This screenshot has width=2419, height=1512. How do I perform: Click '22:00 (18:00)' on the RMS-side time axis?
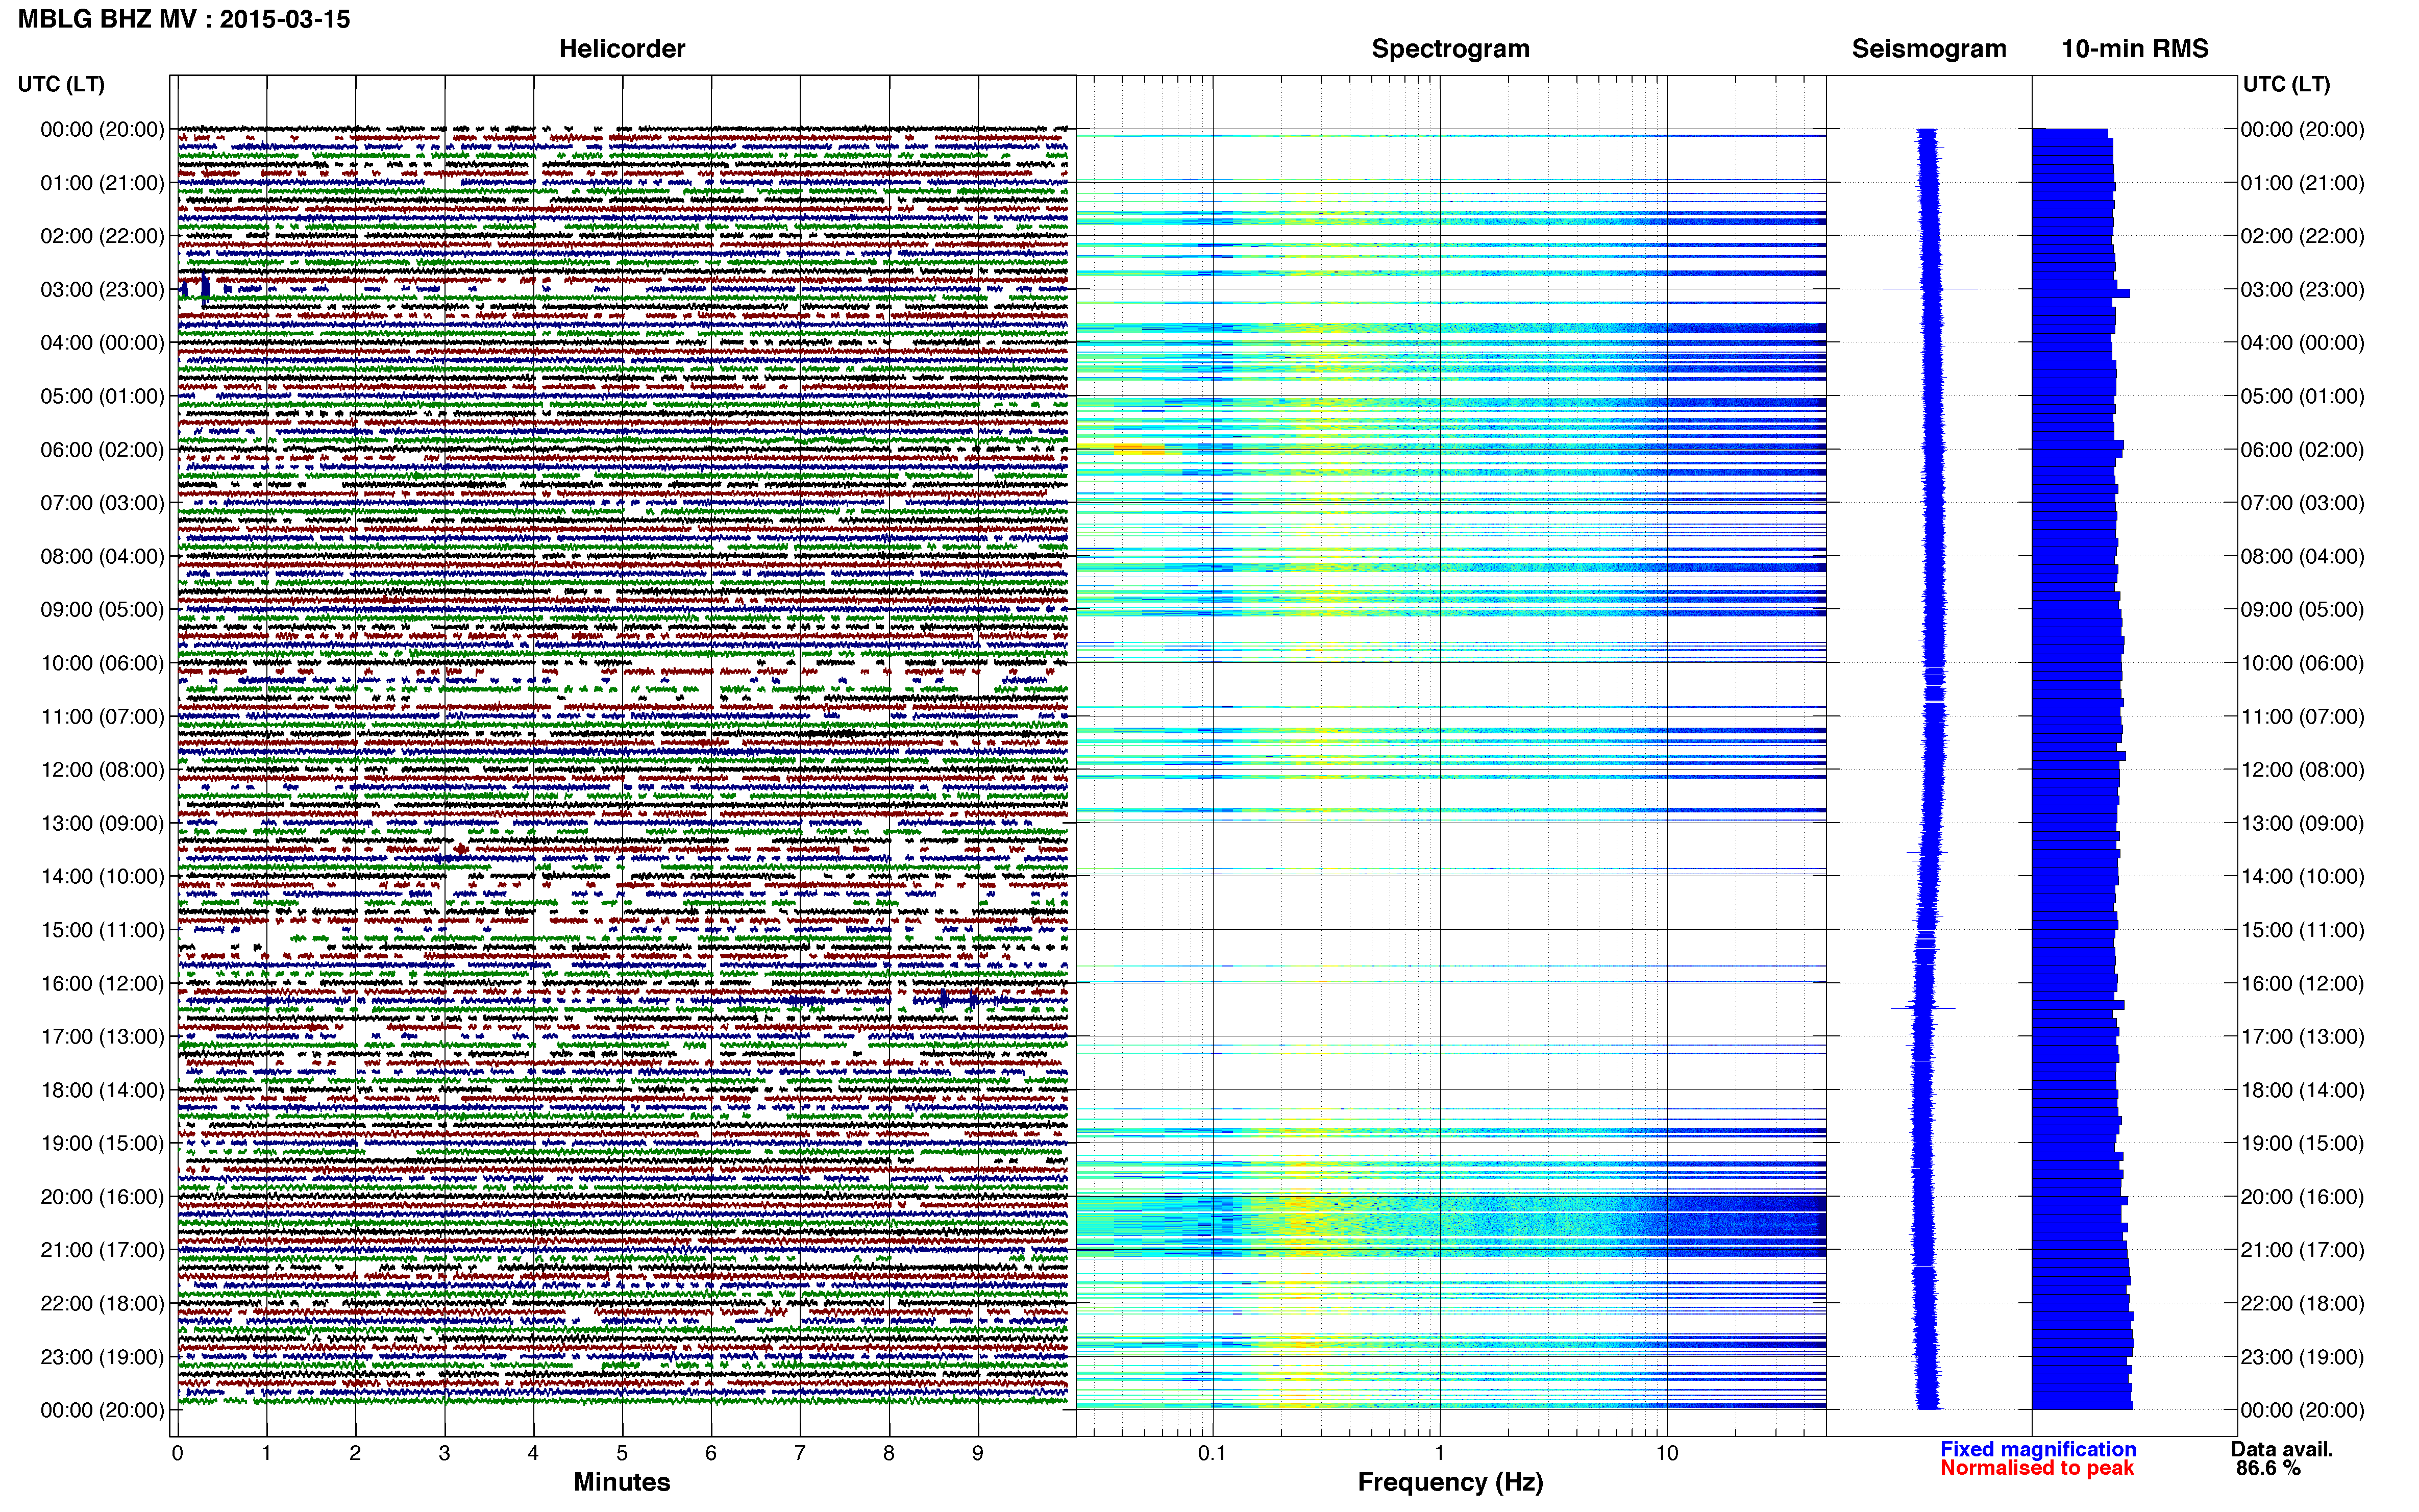pos(2302,1304)
